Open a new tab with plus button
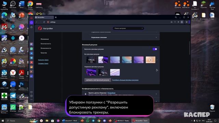The width and height of the screenshot is (219, 123). pos(56,17)
